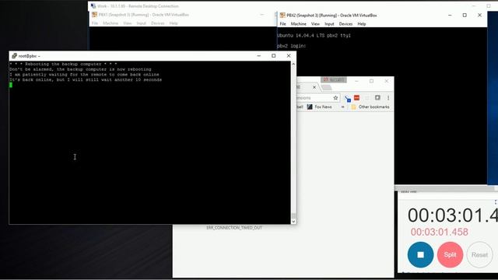The width and height of the screenshot is (498, 280).
Task: Click the VirtualBox icon in PBX2 title bar
Action: tap(282, 15)
